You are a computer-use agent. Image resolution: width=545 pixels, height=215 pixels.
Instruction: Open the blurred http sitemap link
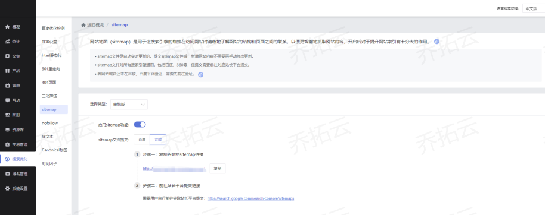tap(175, 169)
